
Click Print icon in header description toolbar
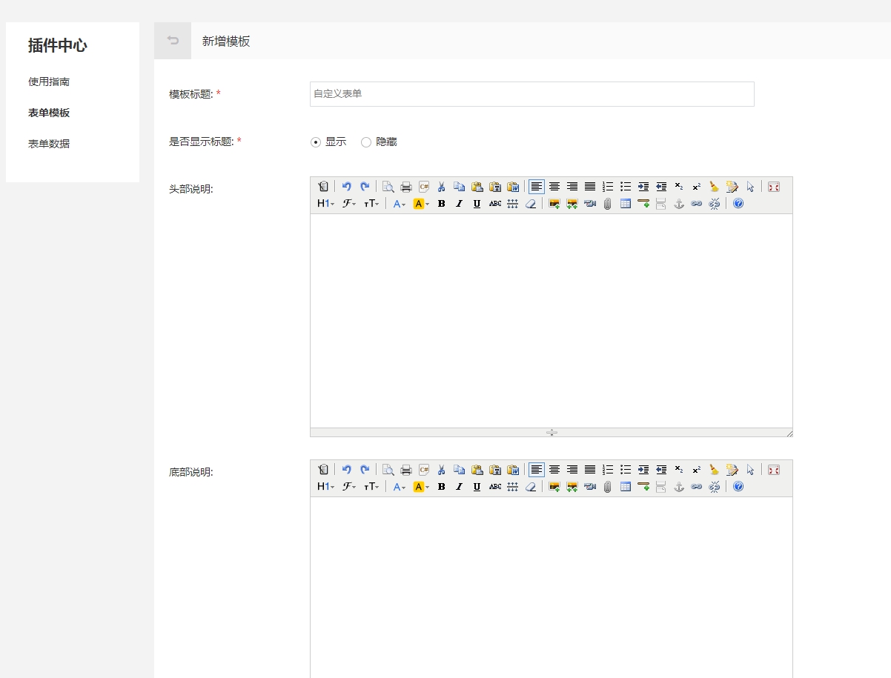click(x=406, y=187)
